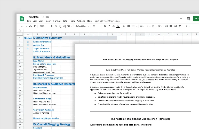Toggle bold formatting
Viewport: 199px width, 129px height.
(105, 26)
